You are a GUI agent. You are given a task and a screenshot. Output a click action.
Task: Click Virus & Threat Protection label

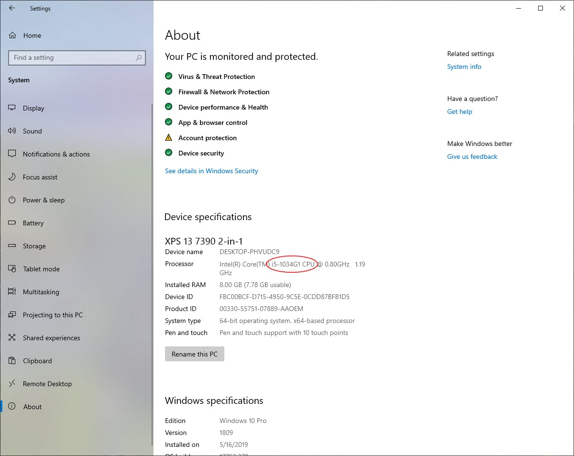click(217, 77)
